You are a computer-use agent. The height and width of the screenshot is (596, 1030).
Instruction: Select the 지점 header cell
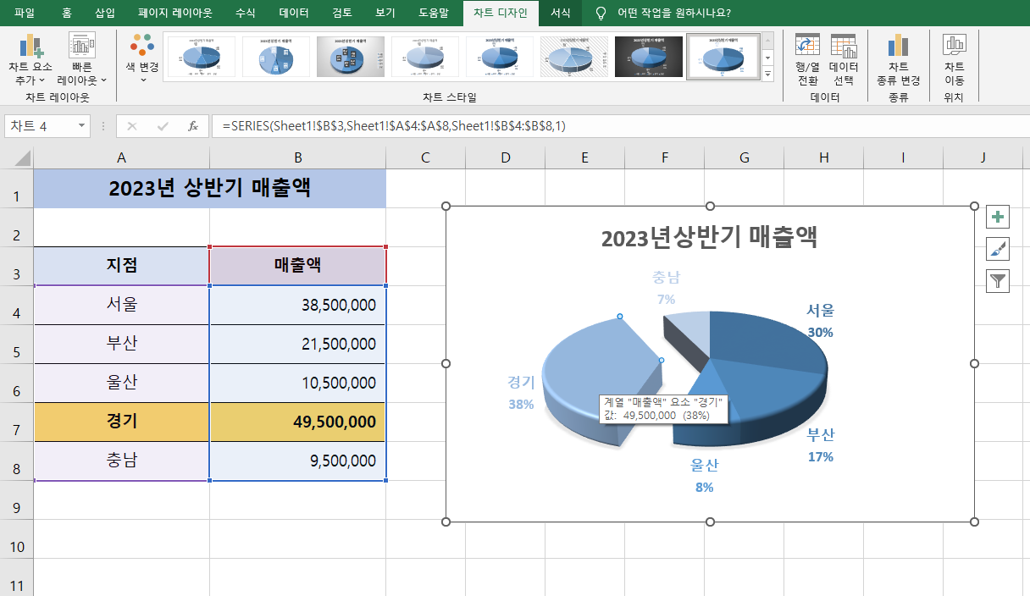click(122, 265)
